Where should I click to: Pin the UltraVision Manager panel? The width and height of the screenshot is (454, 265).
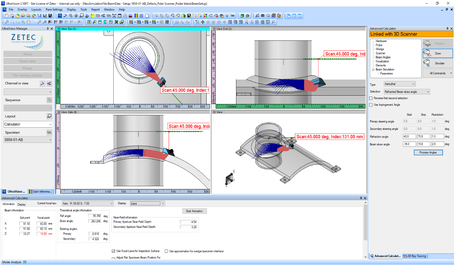[x=47, y=28]
